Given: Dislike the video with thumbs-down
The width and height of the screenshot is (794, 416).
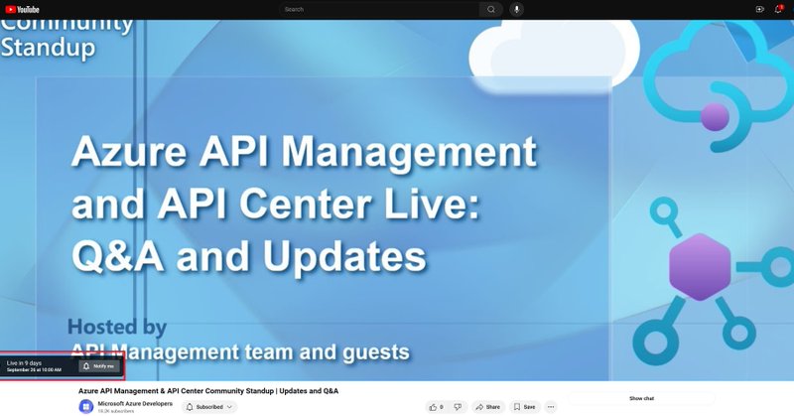Looking at the screenshot, I should point(458,407).
